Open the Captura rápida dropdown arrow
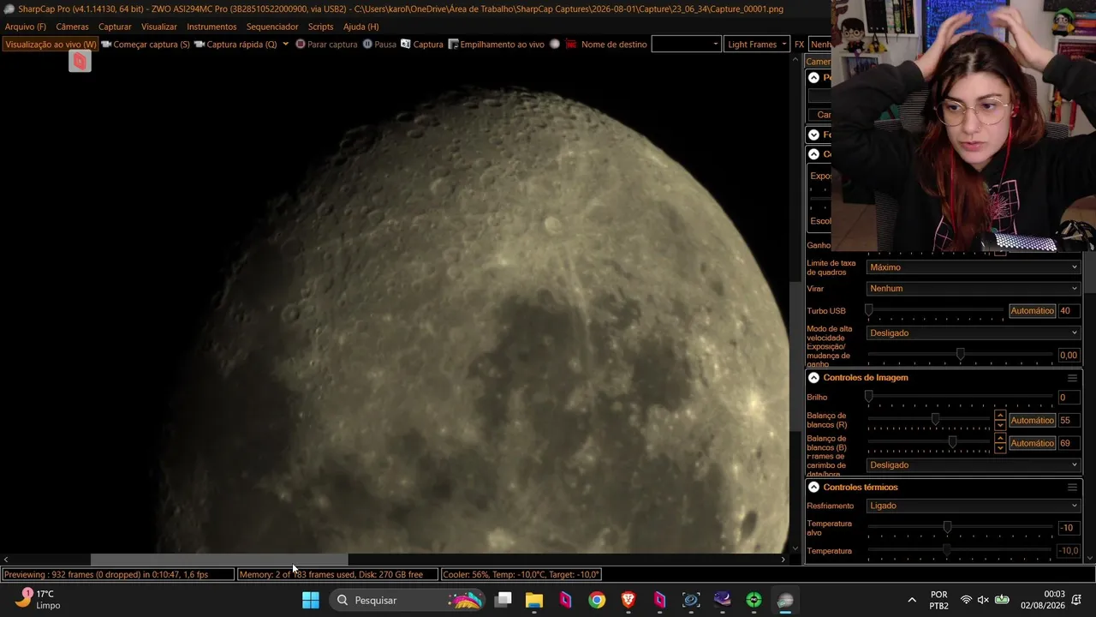Viewport: 1096px width, 617px height. click(285, 44)
